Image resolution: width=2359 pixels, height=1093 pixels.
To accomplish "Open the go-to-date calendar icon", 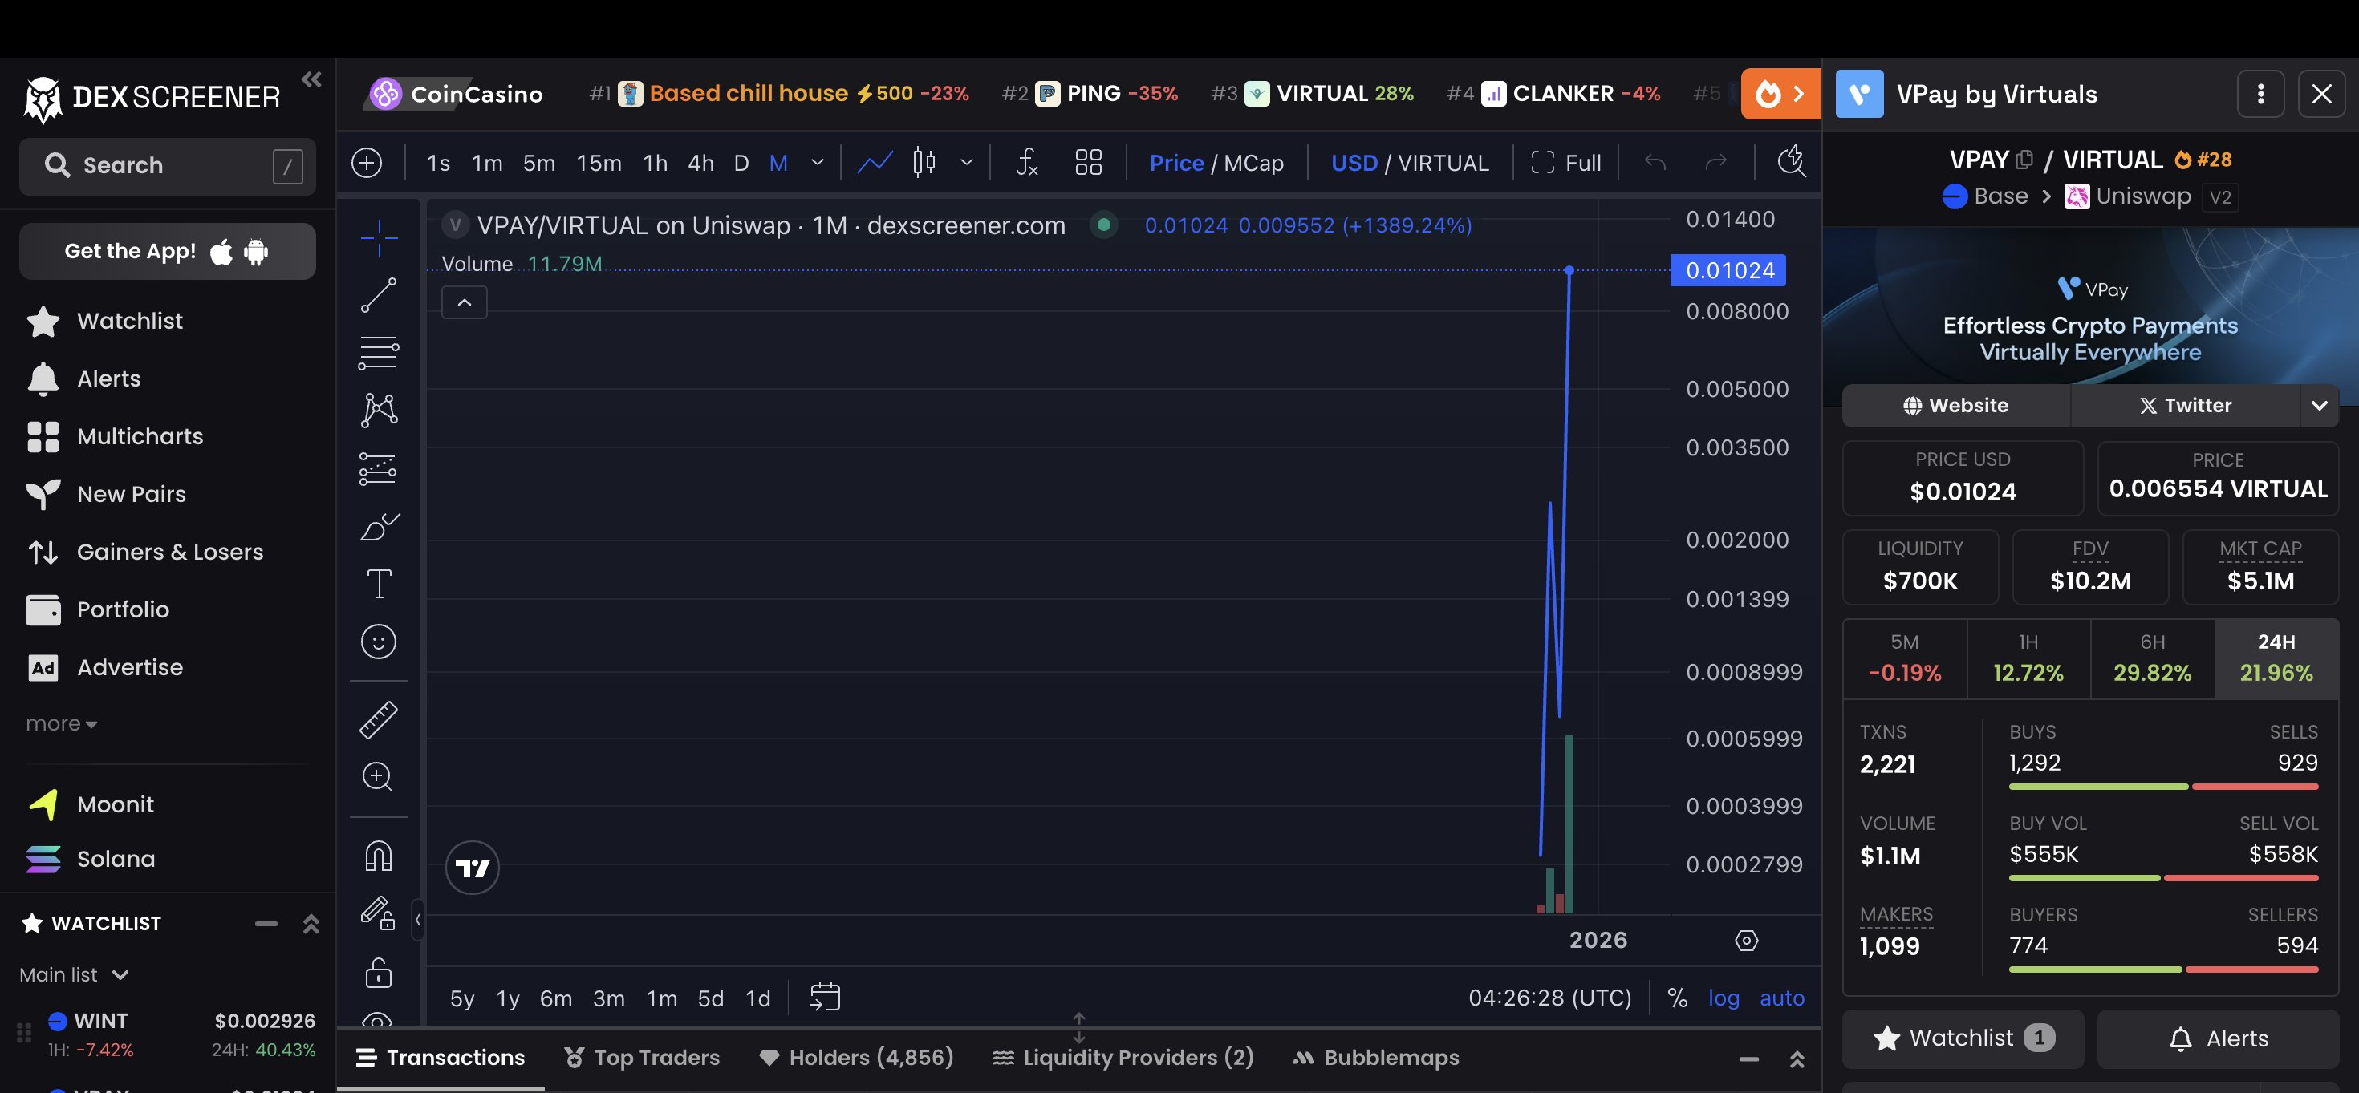I will pos(824,997).
